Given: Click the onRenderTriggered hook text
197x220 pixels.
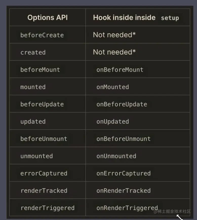Looking at the screenshot, I should [127, 208].
